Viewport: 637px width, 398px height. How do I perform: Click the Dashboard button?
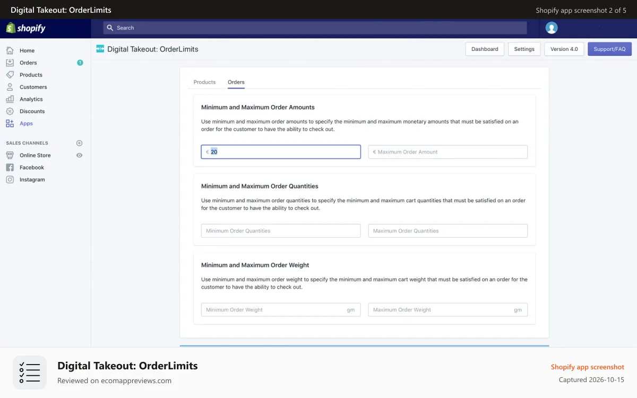pyautogui.click(x=485, y=49)
